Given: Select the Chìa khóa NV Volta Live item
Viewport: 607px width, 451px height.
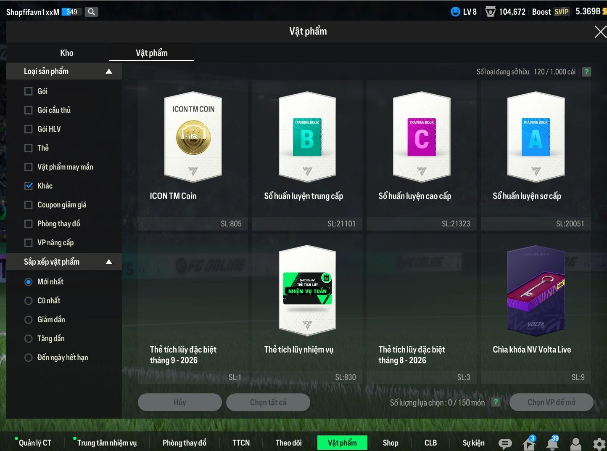Looking at the screenshot, I should 536,309.
